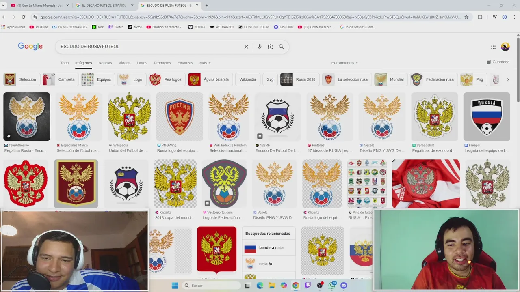Viewport: 520px width, 292px height.
Task: Open the WETRANFER bookmark
Action: point(221,27)
